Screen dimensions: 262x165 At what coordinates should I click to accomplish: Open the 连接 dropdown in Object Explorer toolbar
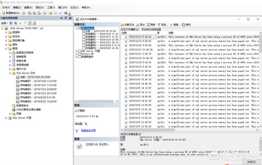[x=5, y=23]
